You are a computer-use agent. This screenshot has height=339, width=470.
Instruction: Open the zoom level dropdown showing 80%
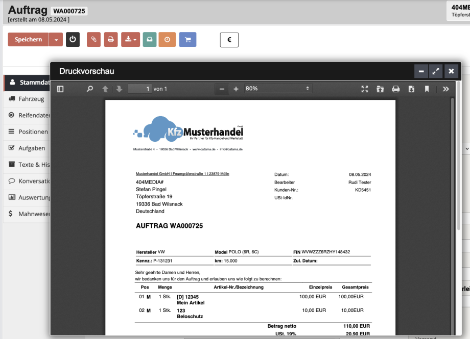[277, 89]
